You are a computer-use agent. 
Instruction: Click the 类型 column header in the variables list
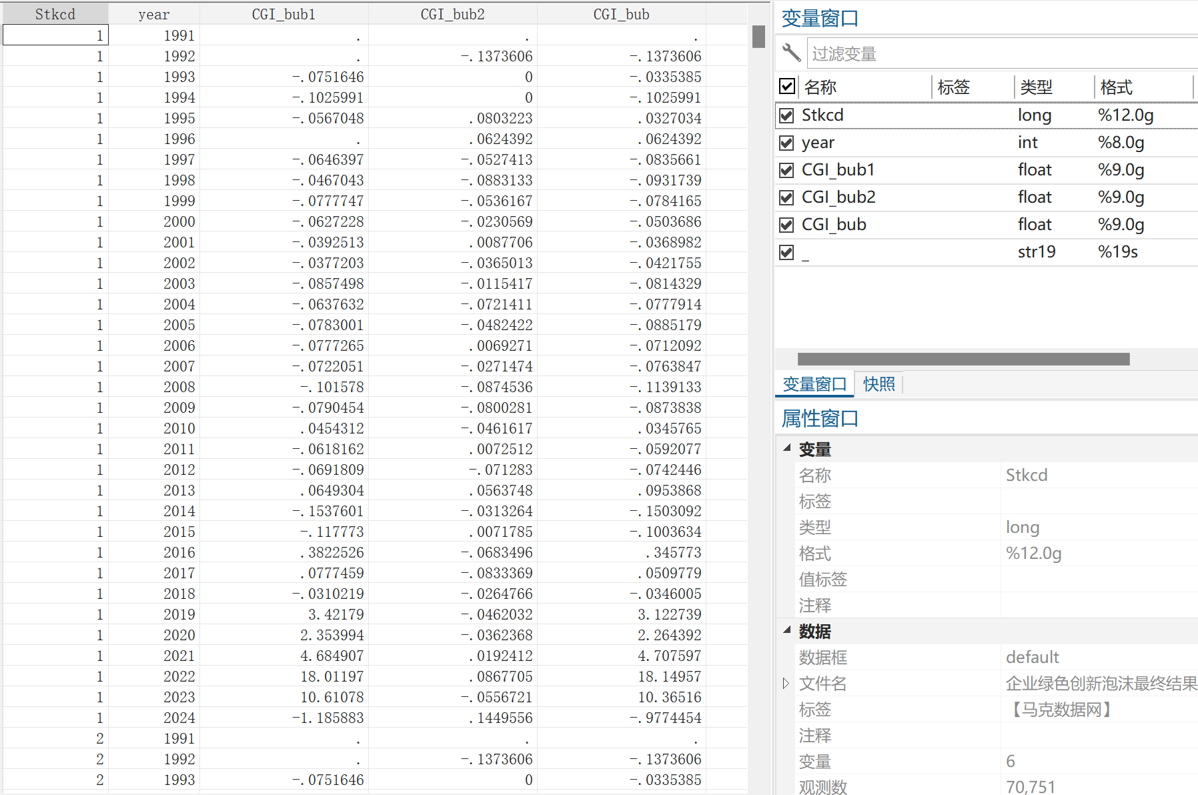tap(1037, 87)
